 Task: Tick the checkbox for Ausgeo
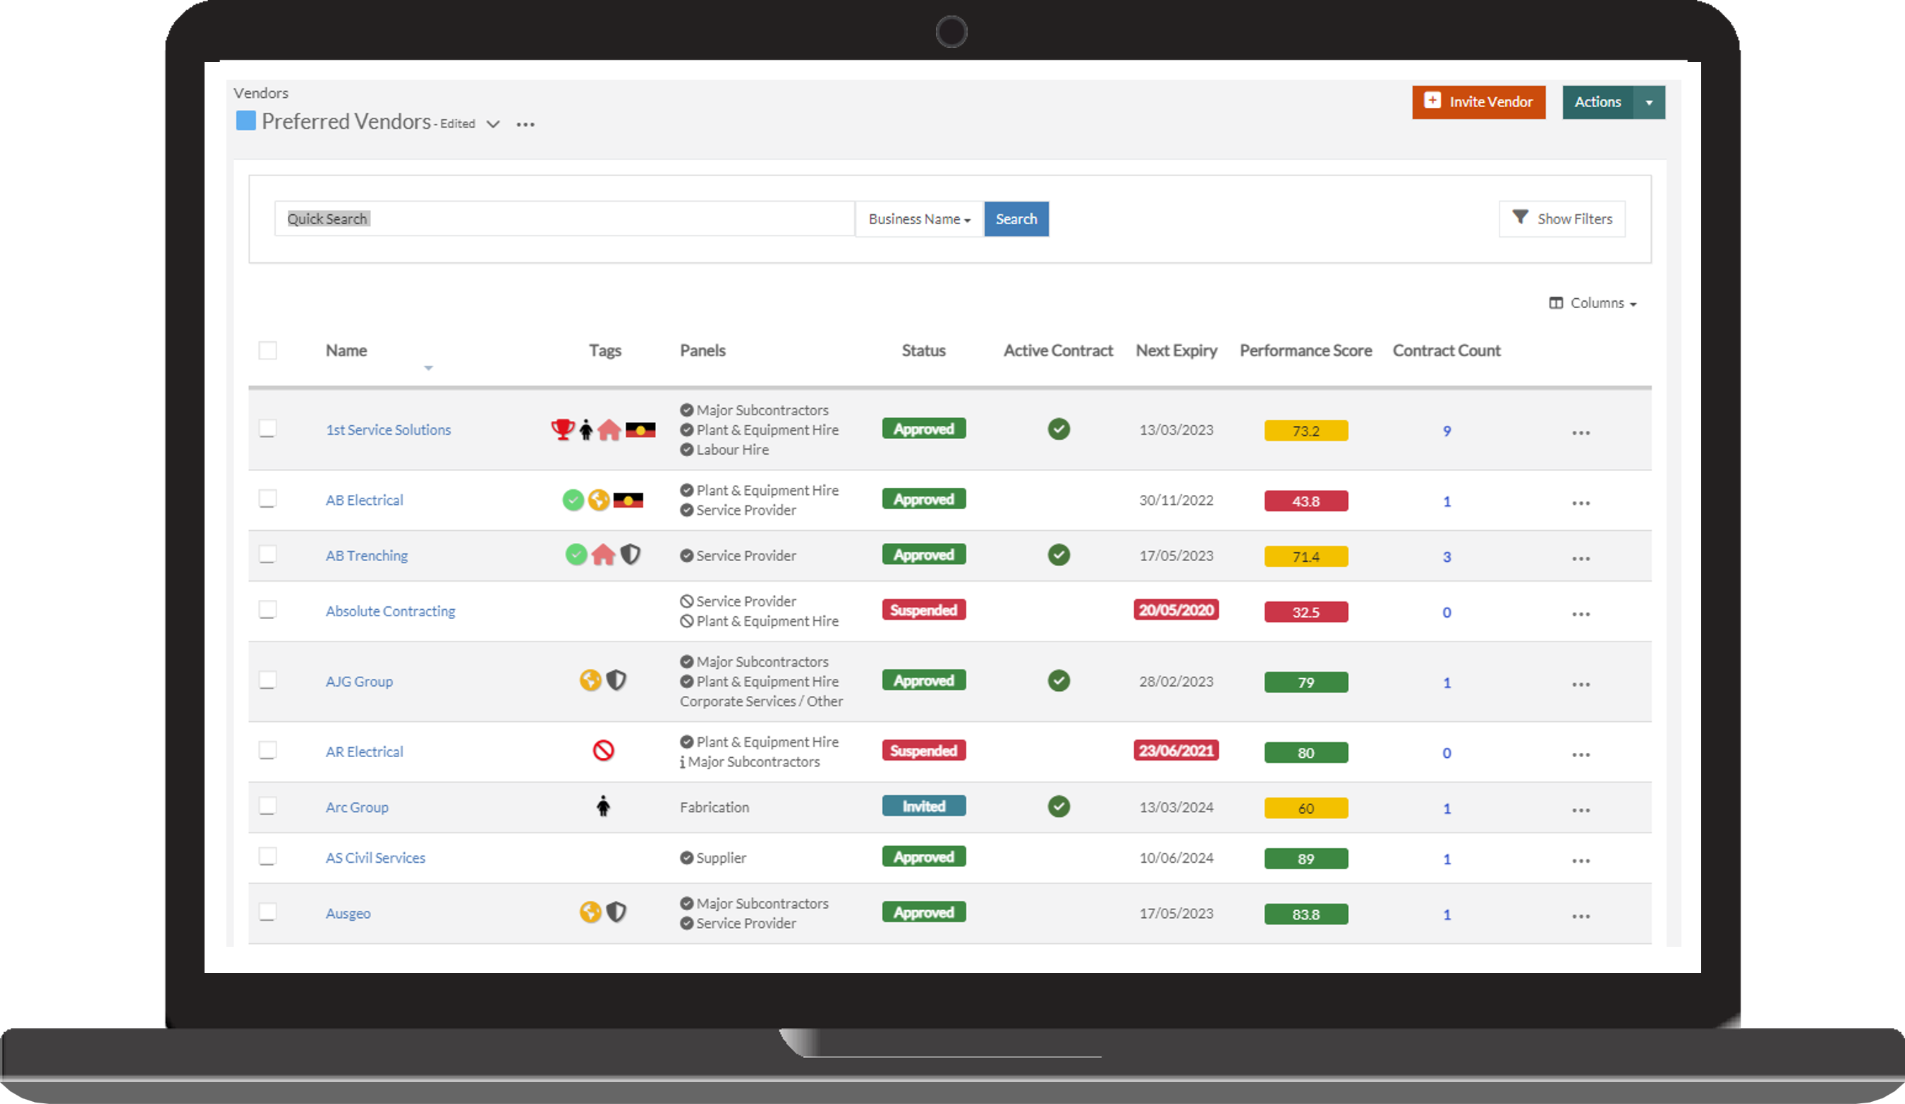[x=267, y=912]
